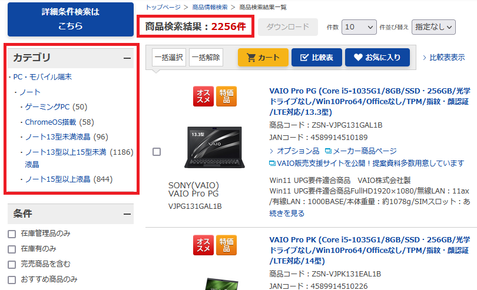This screenshot has height=290, width=477.
Task: Click the 一括選択 button
Action: point(169,57)
